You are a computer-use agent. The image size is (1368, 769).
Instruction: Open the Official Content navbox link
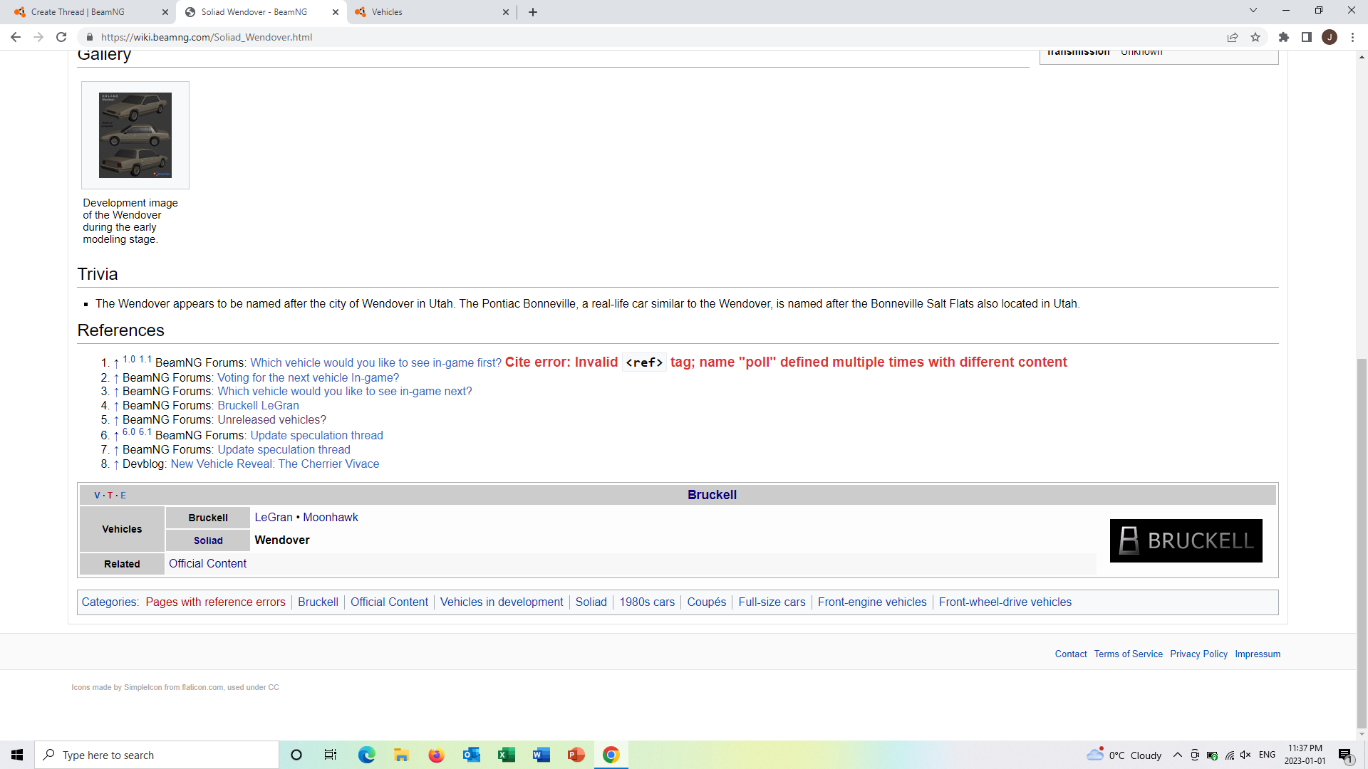click(207, 564)
